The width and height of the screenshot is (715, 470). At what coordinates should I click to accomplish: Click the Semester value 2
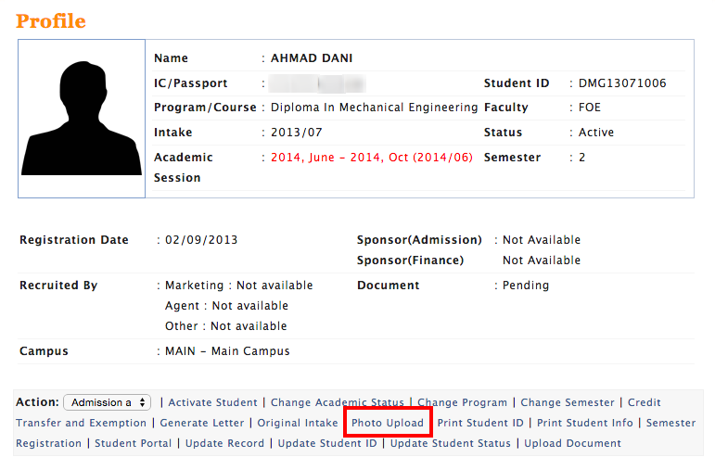coord(581,158)
